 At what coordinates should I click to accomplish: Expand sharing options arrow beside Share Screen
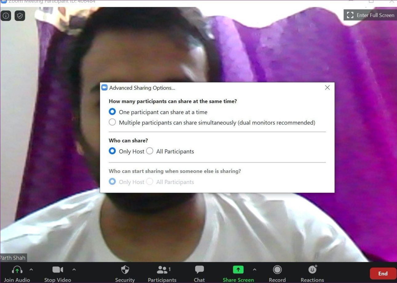click(x=255, y=269)
